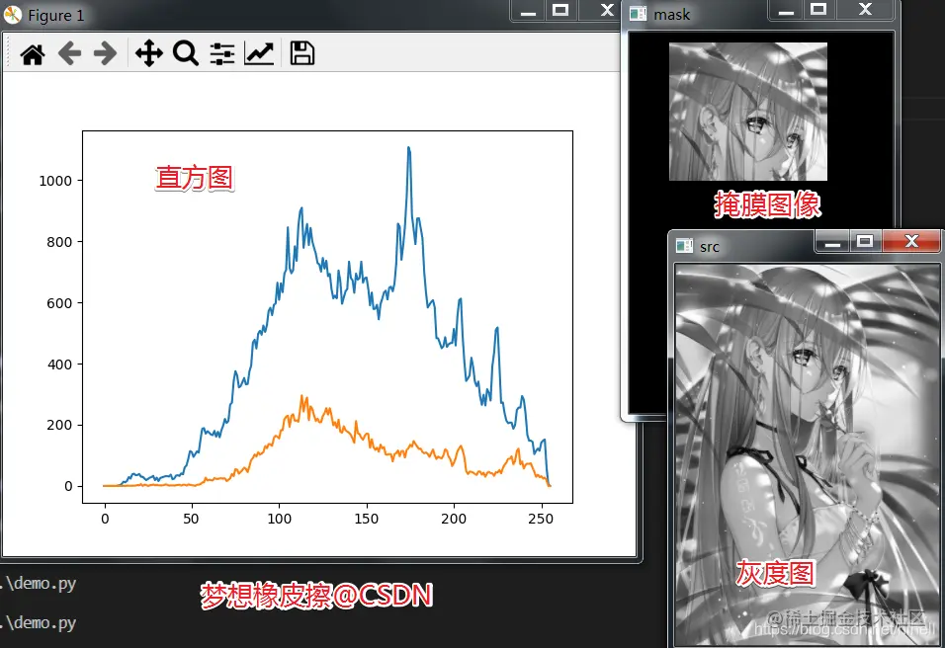The height and width of the screenshot is (648, 945).
Task: Click the blue histogram curve peak
Action: click(408, 148)
